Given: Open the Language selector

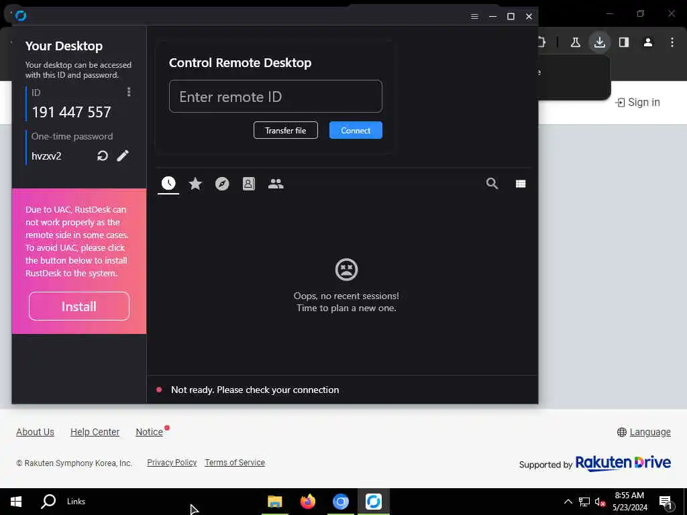Looking at the screenshot, I should point(643,433).
